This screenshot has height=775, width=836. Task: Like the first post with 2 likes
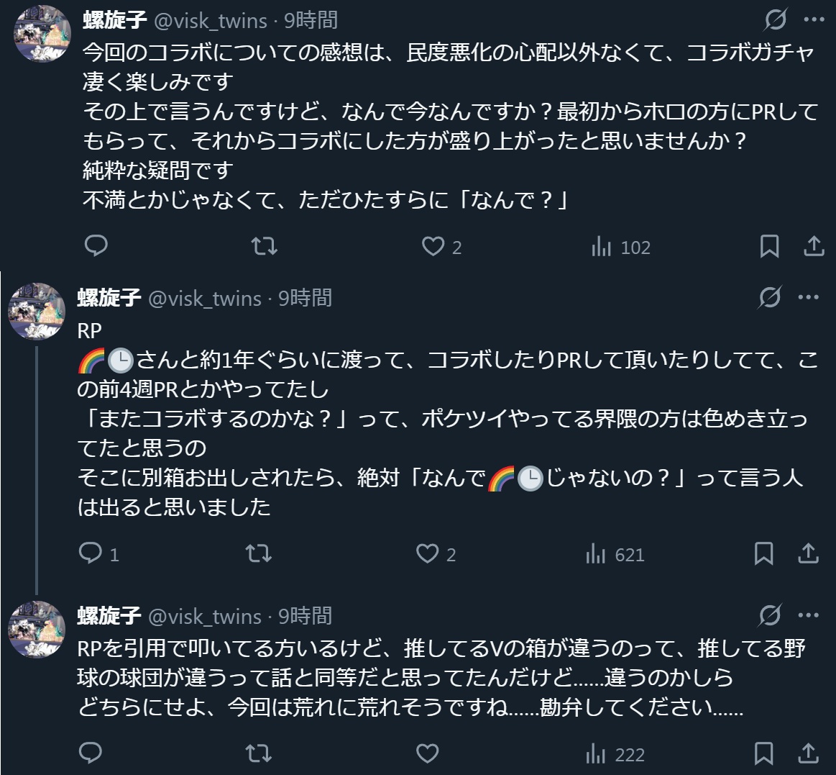[433, 247]
